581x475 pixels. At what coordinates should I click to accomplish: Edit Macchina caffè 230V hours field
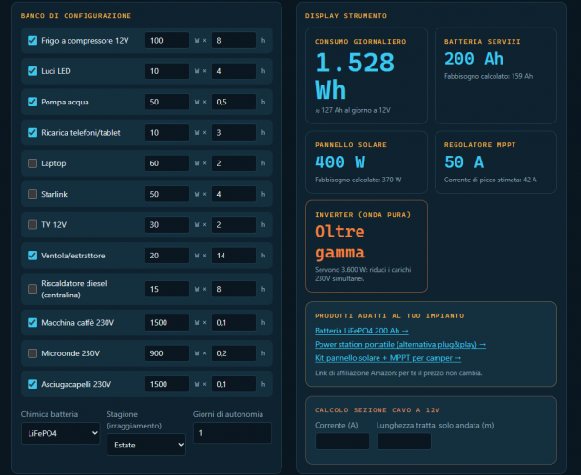(x=233, y=322)
